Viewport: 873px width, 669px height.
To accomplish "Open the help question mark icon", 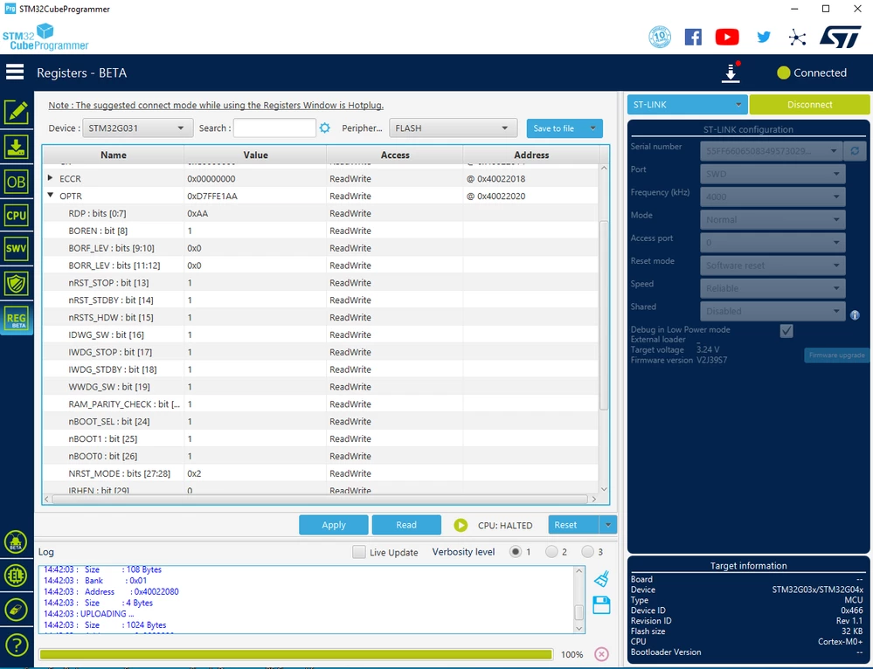I will pos(16,645).
